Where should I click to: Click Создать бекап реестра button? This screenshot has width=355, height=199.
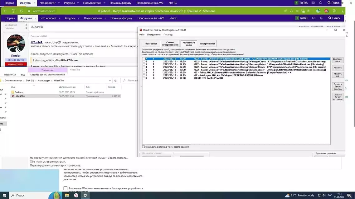pyautogui.click(x=338, y=87)
